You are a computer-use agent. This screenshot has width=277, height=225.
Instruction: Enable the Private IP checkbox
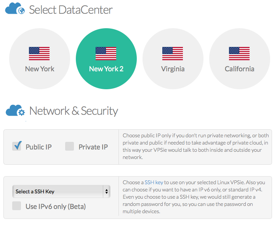point(69,146)
